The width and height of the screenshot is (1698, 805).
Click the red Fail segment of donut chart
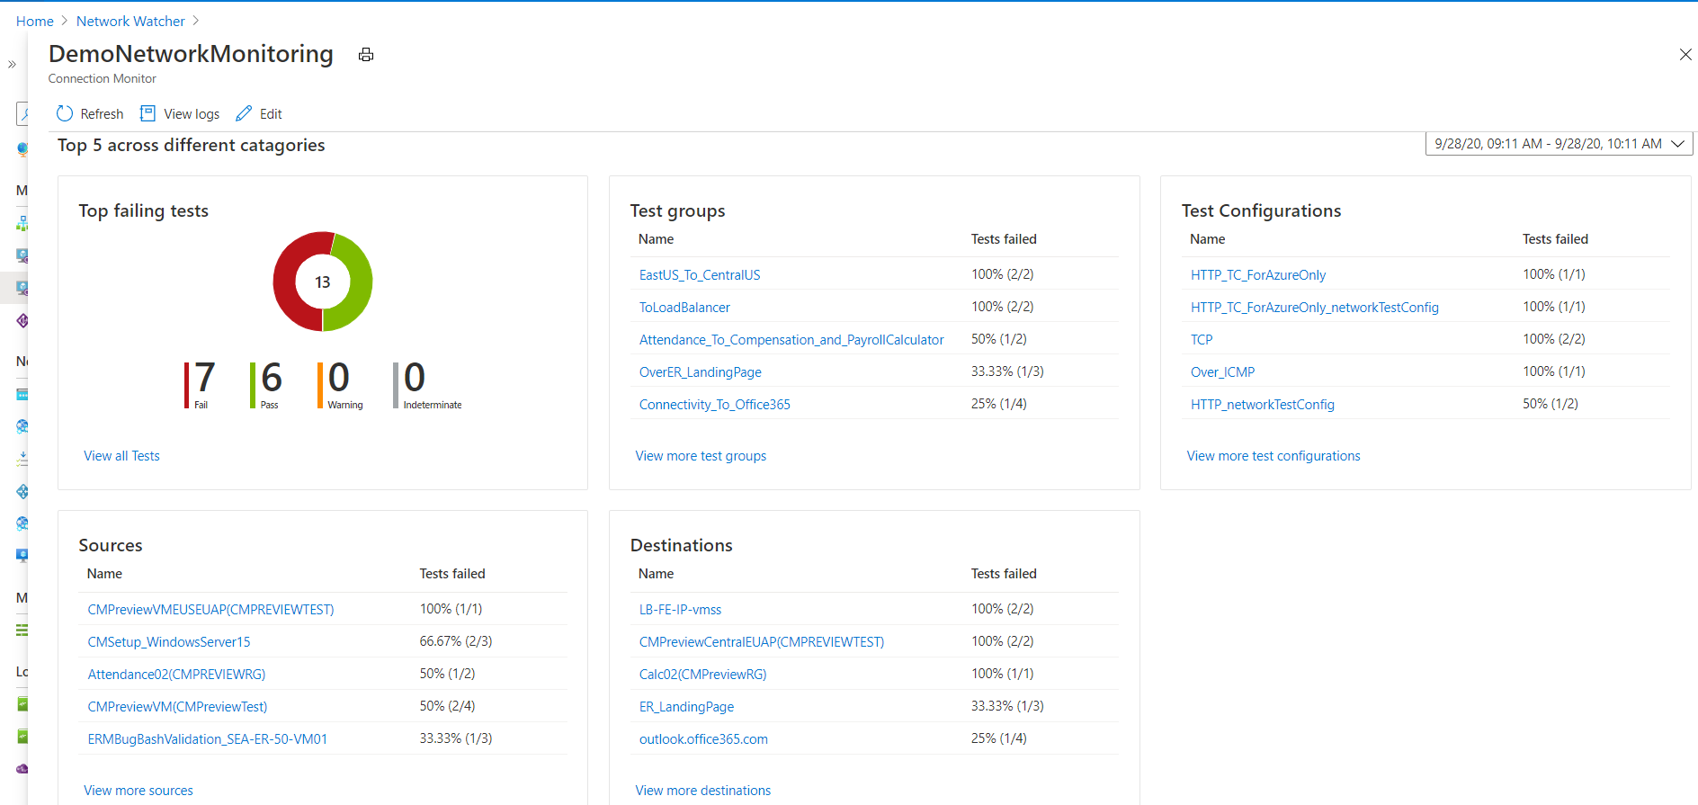point(292,282)
